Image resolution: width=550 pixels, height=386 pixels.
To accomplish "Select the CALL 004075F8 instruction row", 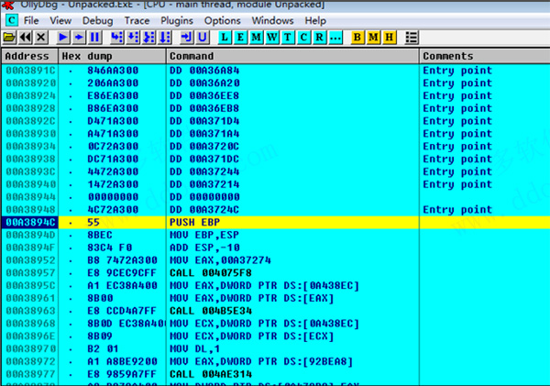I will (275, 273).
